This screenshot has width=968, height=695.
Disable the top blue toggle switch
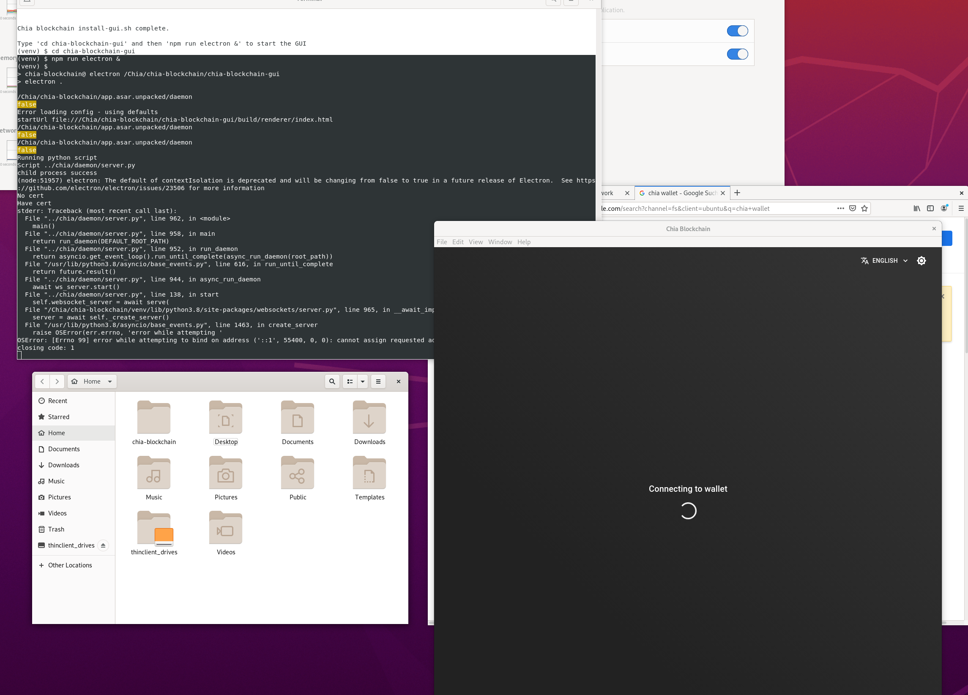click(x=737, y=31)
